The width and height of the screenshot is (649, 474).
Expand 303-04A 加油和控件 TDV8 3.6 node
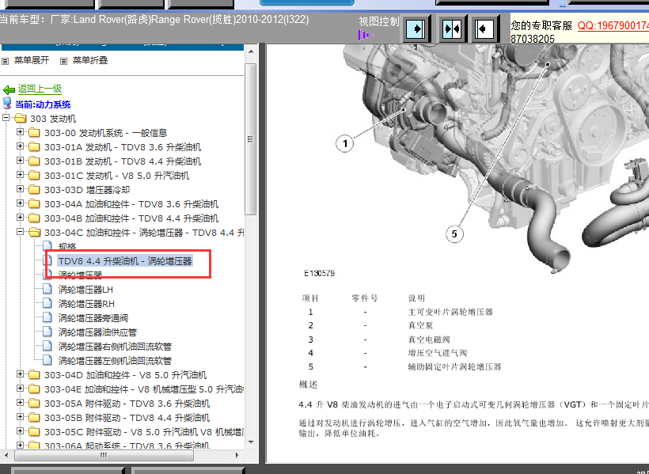pos(20,203)
